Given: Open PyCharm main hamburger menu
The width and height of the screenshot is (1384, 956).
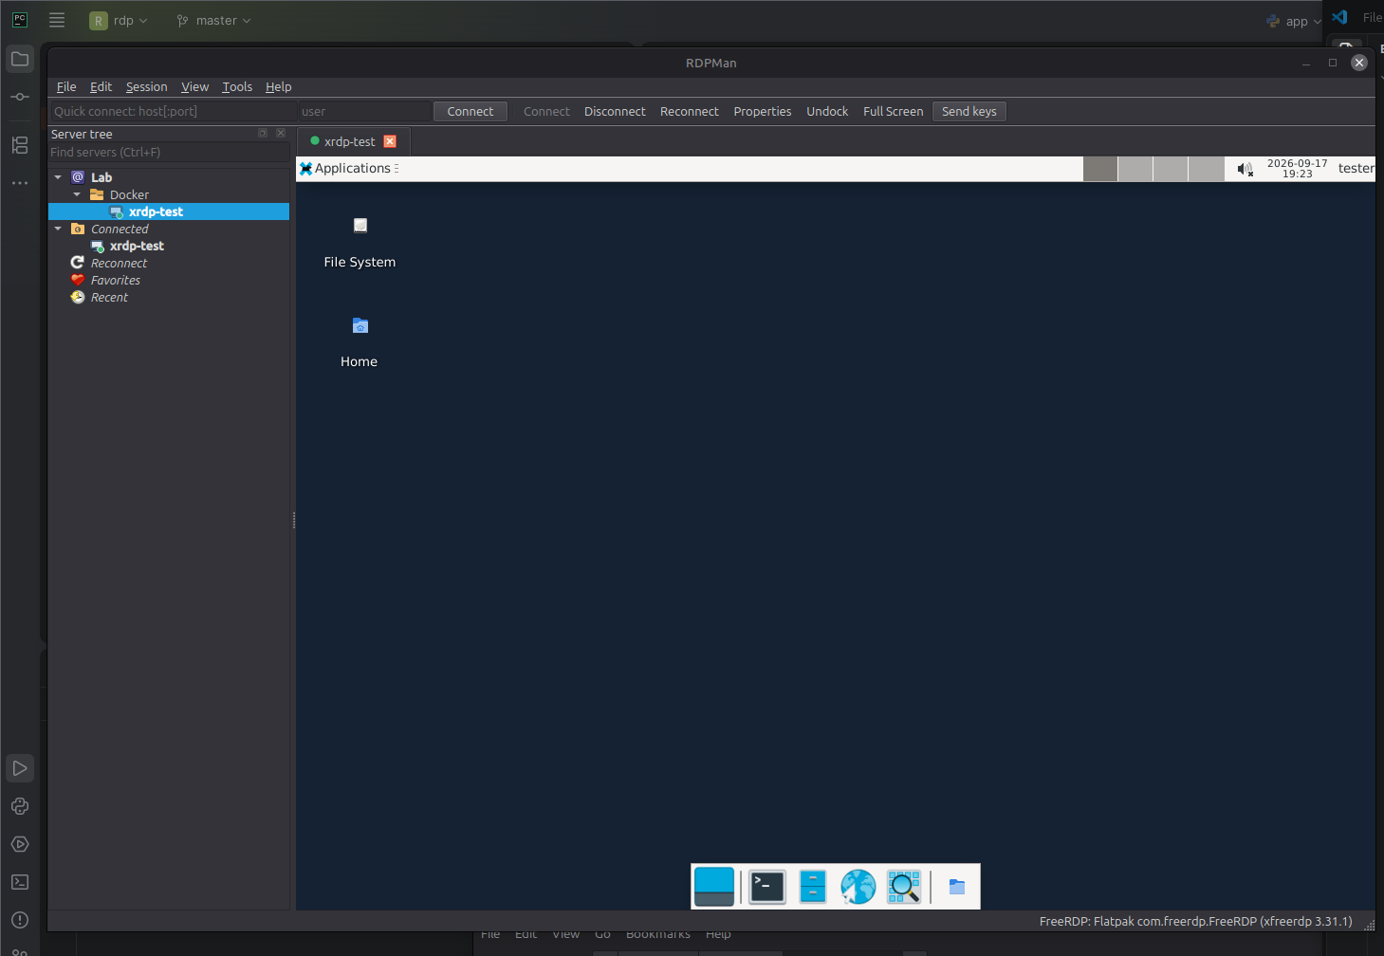Looking at the screenshot, I should click(57, 20).
